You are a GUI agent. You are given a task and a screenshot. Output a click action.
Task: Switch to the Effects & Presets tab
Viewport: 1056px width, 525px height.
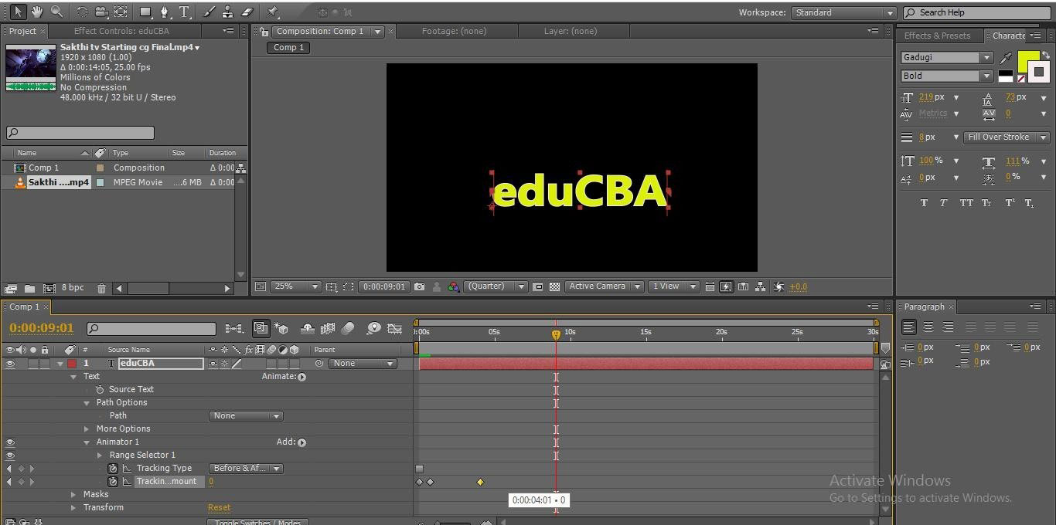point(937,36)
